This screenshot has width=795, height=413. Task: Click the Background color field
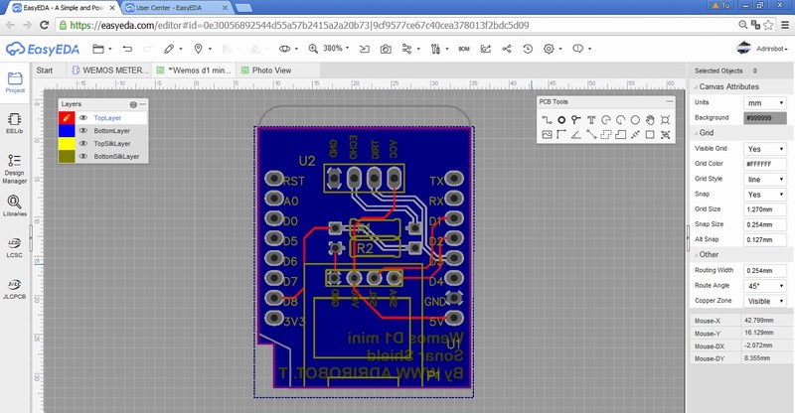pos(765,118)
